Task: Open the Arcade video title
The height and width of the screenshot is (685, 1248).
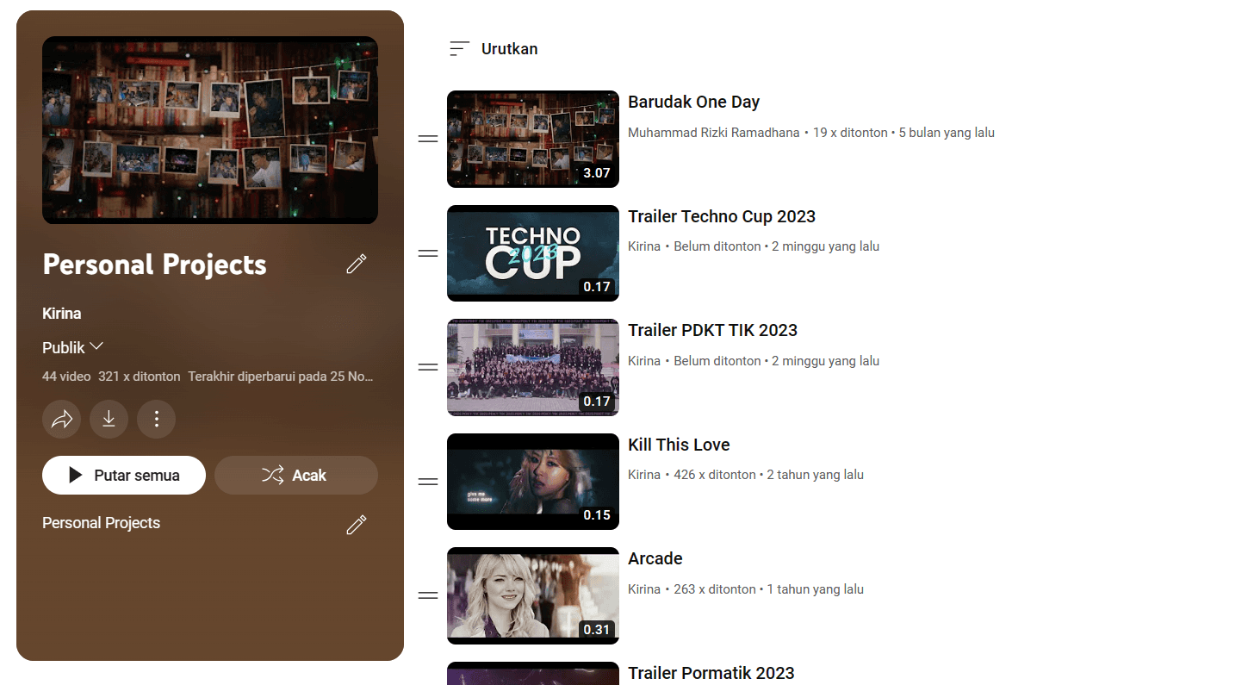Action: point(655,558)
